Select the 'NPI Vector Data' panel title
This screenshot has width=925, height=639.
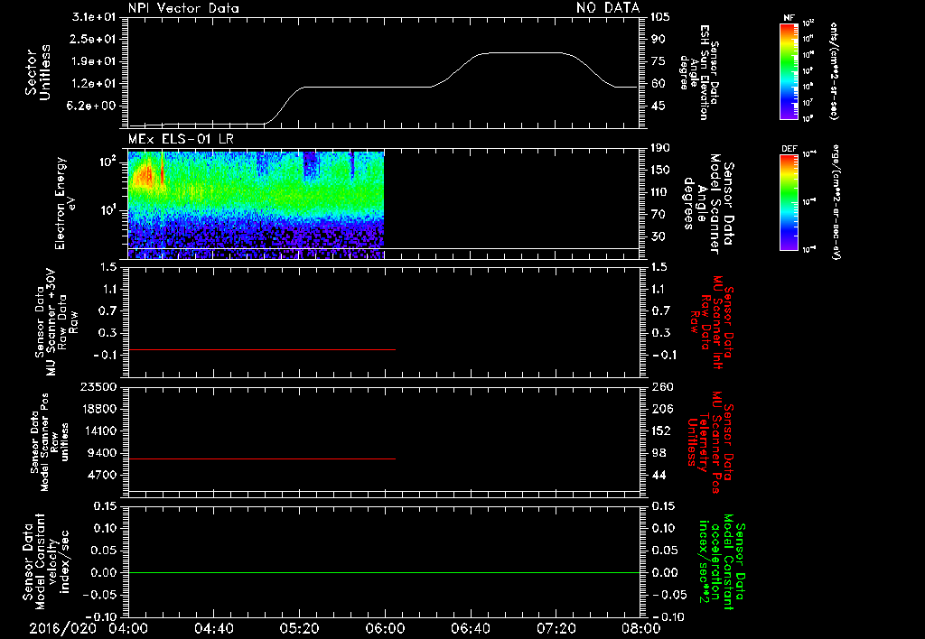coord(183,8)
